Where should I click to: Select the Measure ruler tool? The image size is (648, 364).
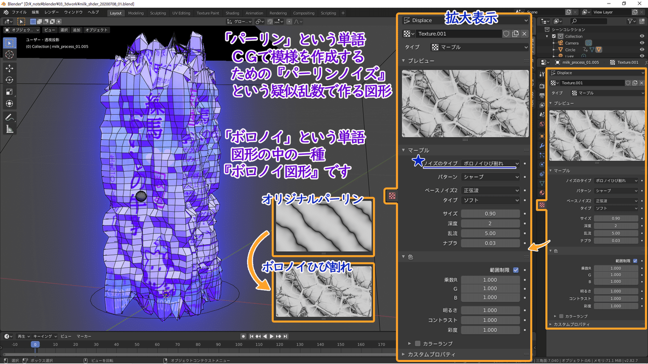[9, 129]
